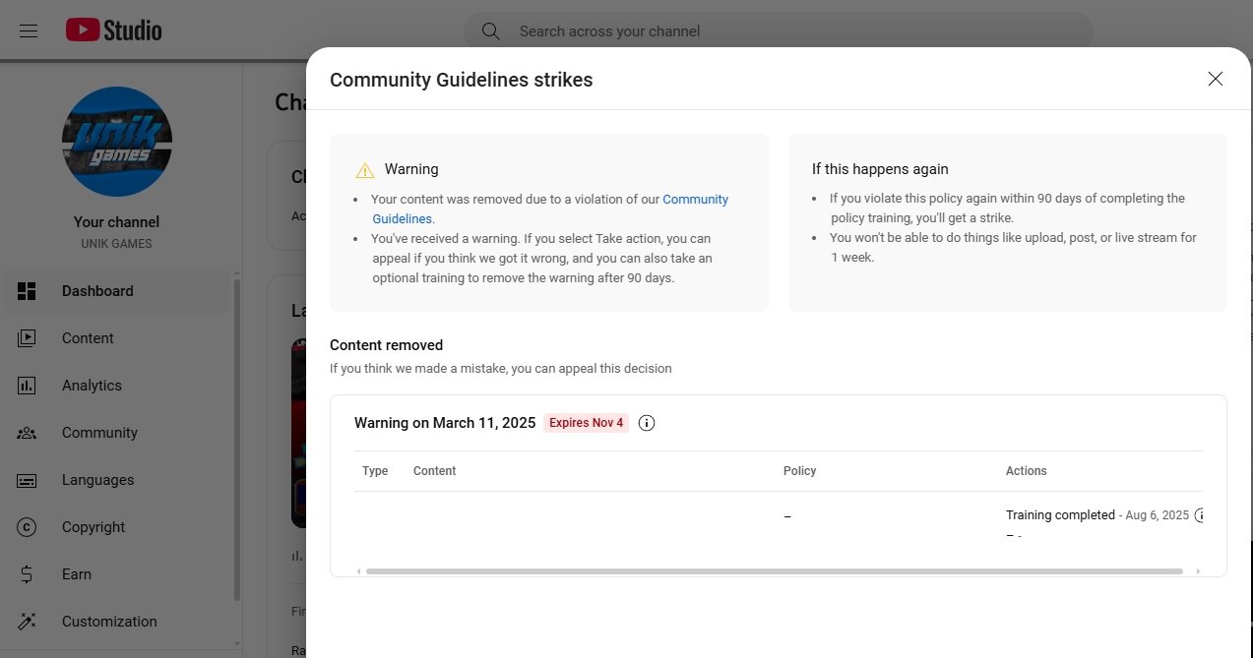The image size is (1253, 658).
Task: Click the UNIK GAMES channel name
Action: pyautogui.click(x=116, y=244)
